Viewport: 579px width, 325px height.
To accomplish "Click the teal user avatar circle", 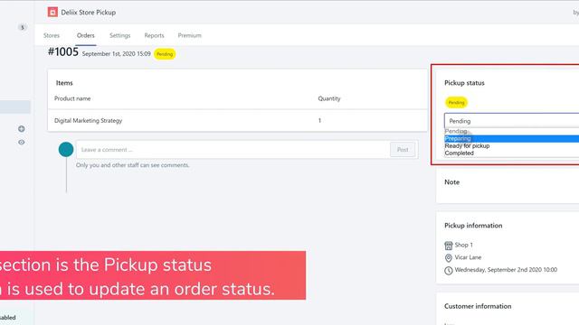I will [66, 150].
